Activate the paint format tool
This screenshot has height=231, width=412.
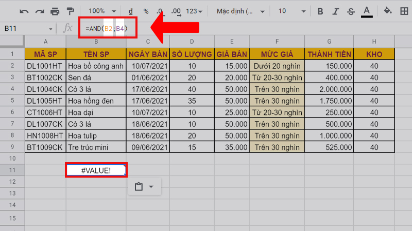click(71, 11)
